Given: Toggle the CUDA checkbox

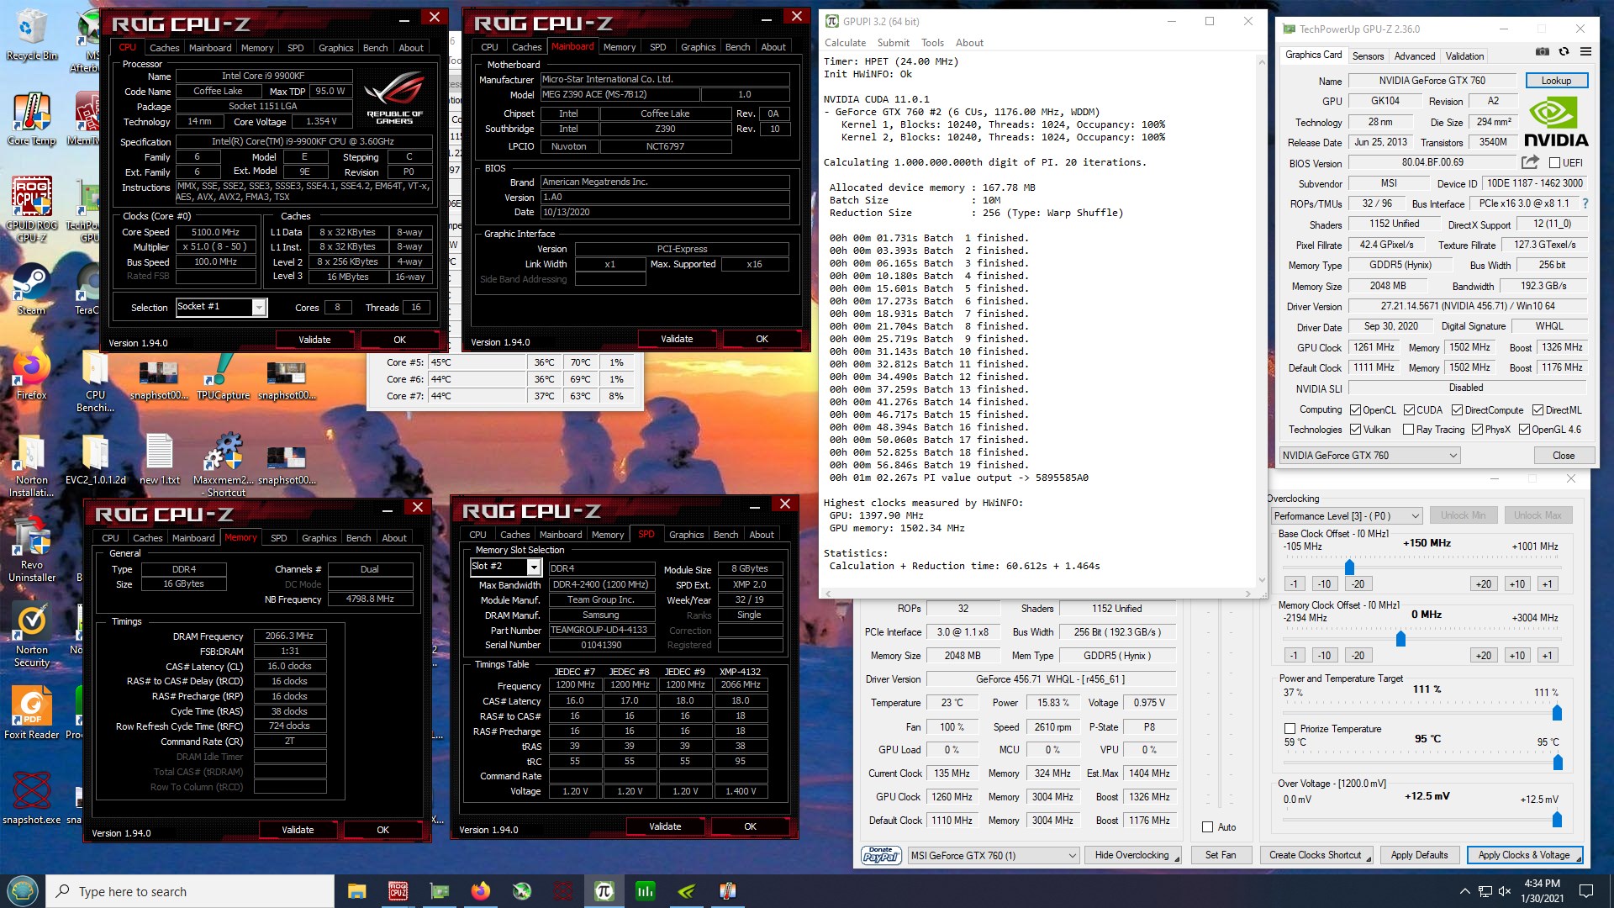Looking at the screenshot, I should [1409, 410].
